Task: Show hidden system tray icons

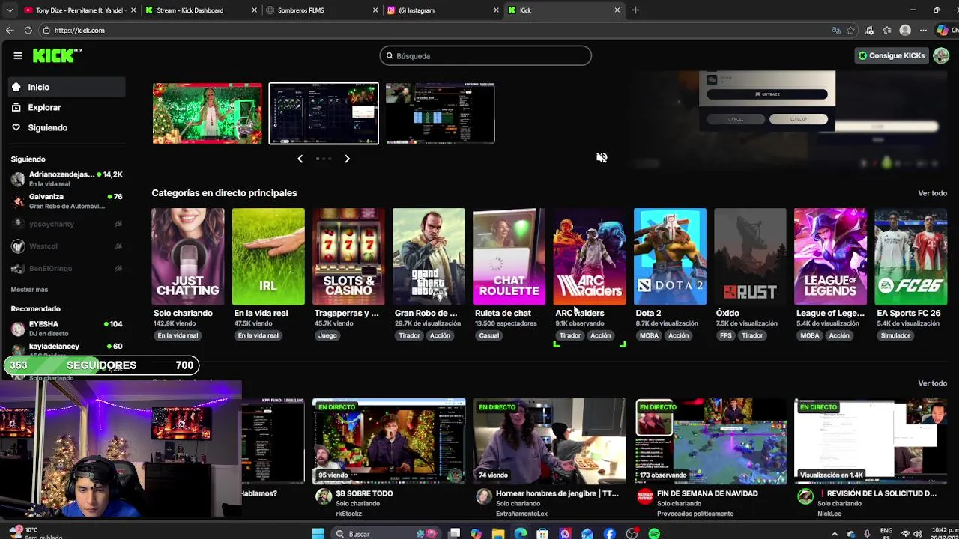Action: pos(836,534)
